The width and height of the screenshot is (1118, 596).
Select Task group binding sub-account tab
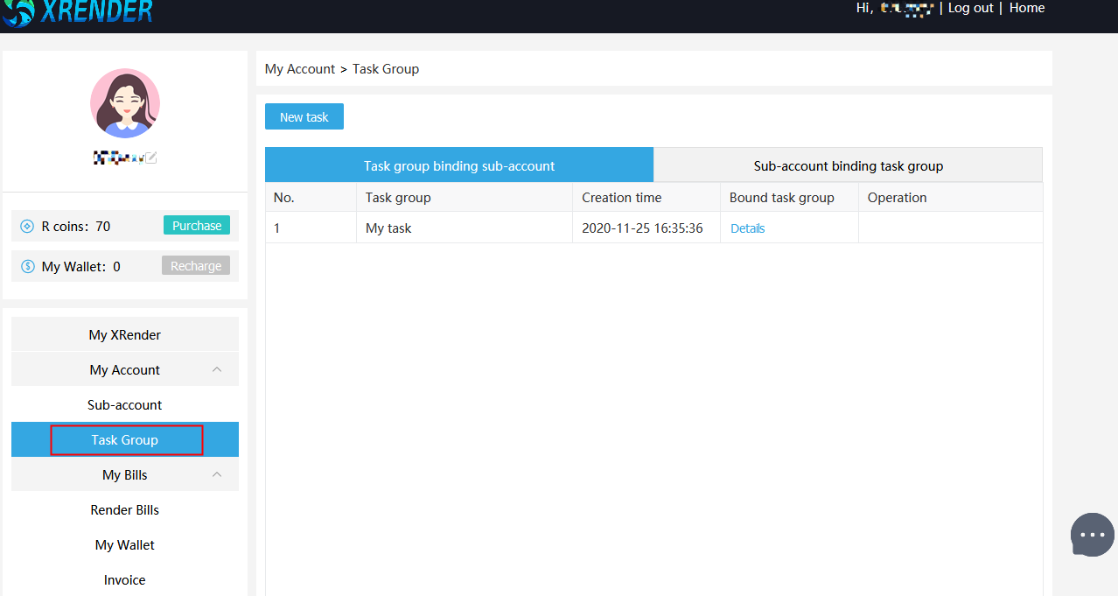tap(459, 165)
